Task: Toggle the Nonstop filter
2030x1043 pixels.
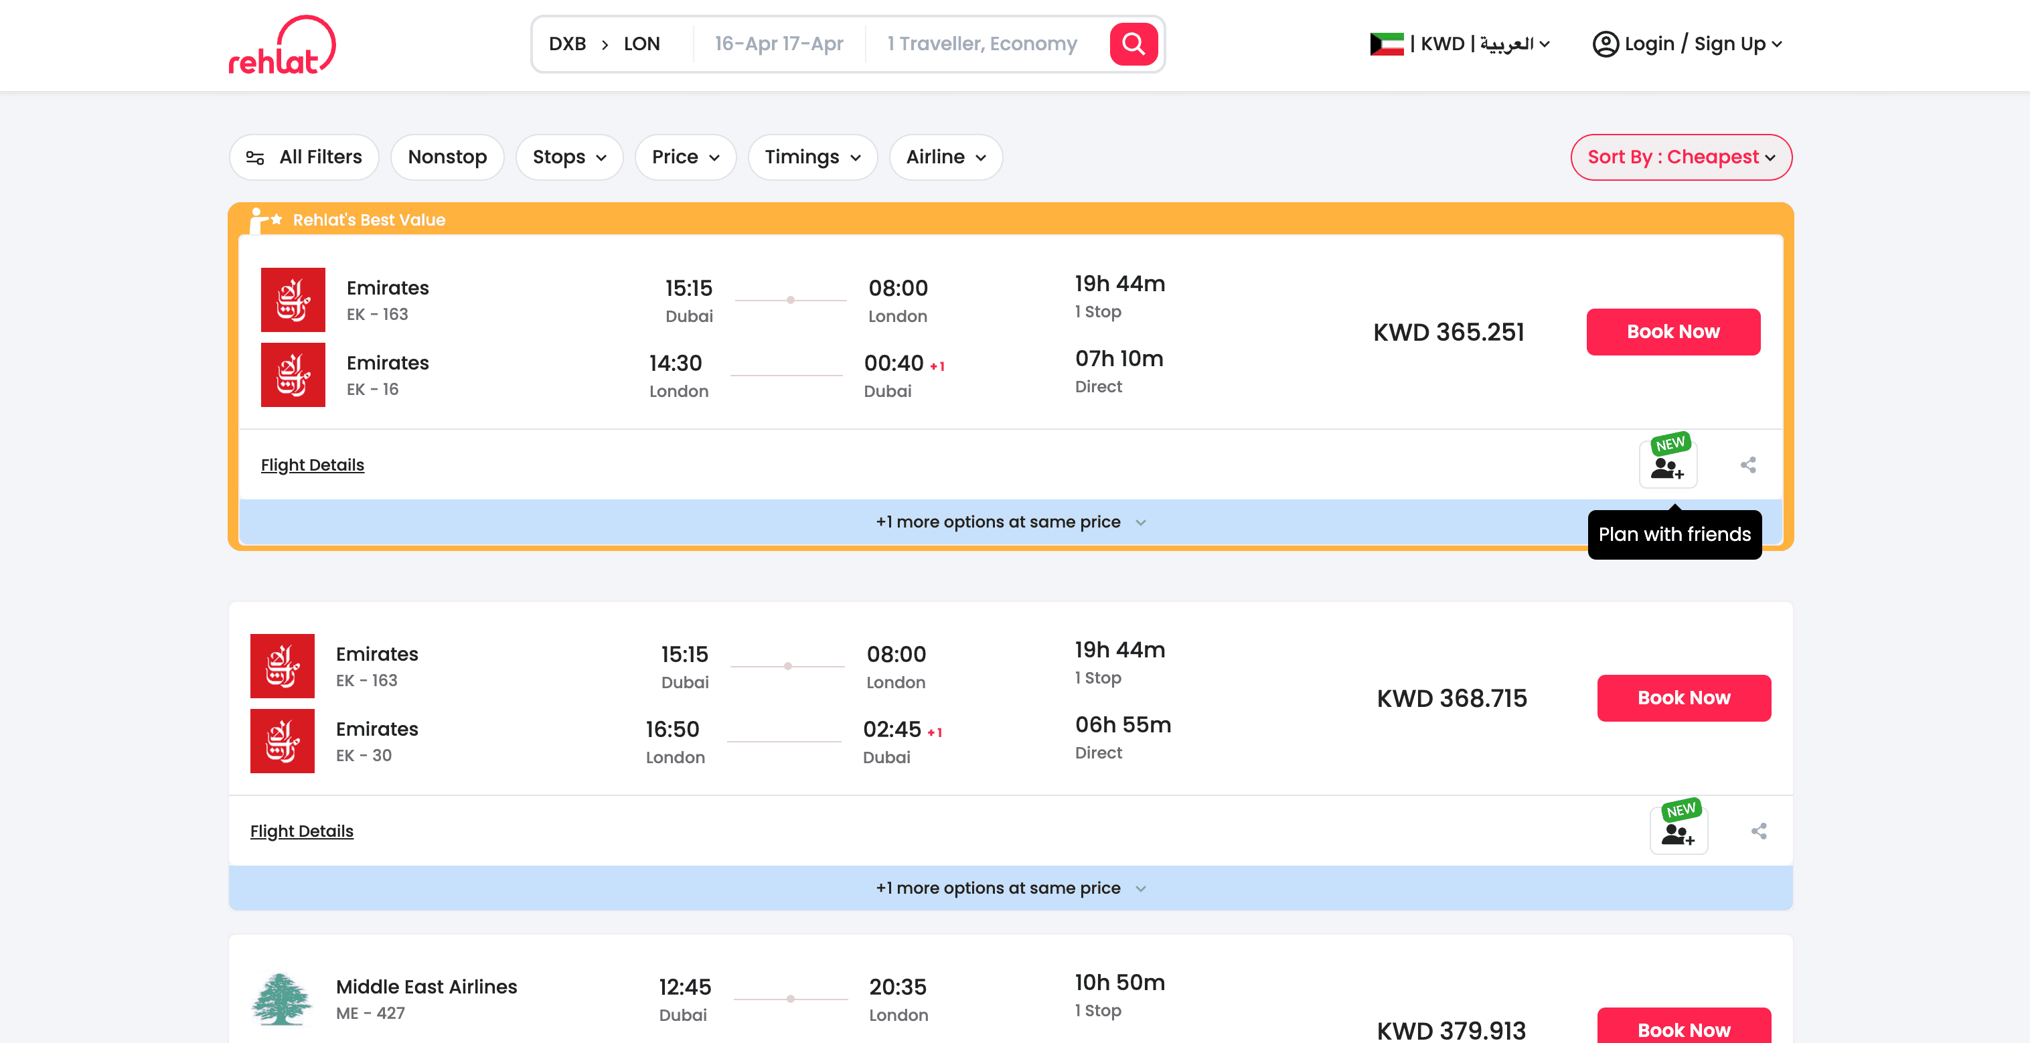Action: pyautogui.click(x=447, y=157)
